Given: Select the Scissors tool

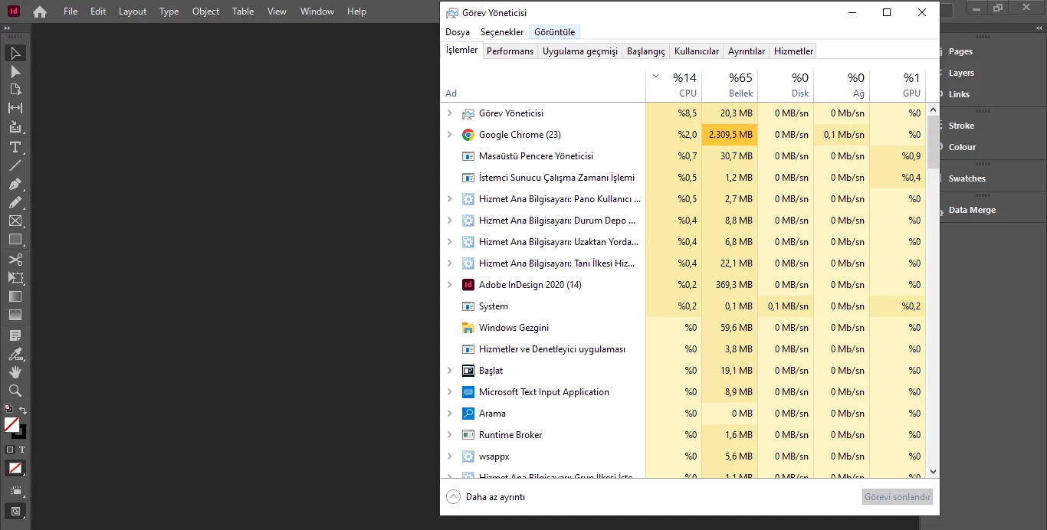Looking at the screenshot, I should pyautogui.click(x=15, y=260).
